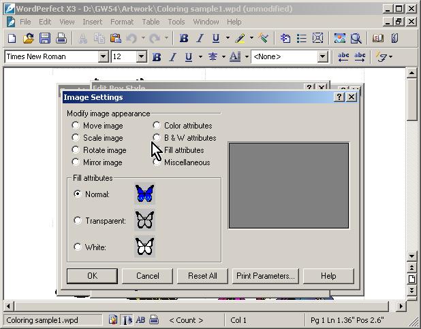Choose the White fill radio button
This screenshot has height=329, width=421.
click(x=78, y=247)
